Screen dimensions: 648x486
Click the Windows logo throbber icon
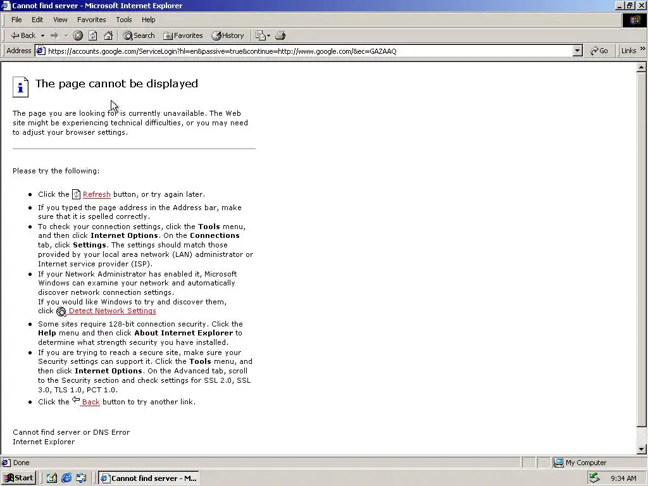[634, 20]
